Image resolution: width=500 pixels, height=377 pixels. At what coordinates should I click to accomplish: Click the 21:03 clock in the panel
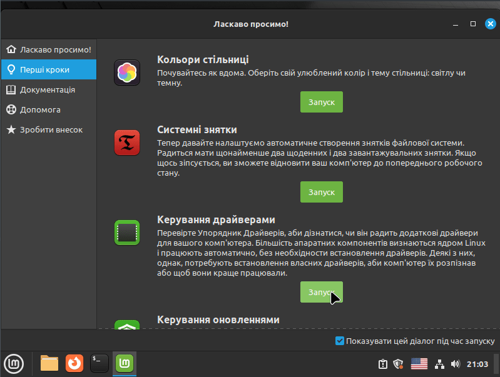tap(477, 364)
